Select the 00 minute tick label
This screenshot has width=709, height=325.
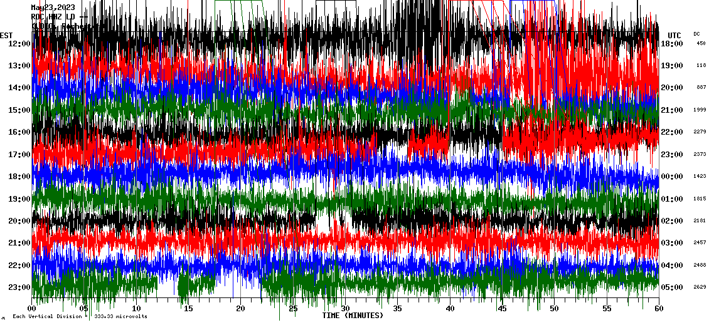pos(32,309)
